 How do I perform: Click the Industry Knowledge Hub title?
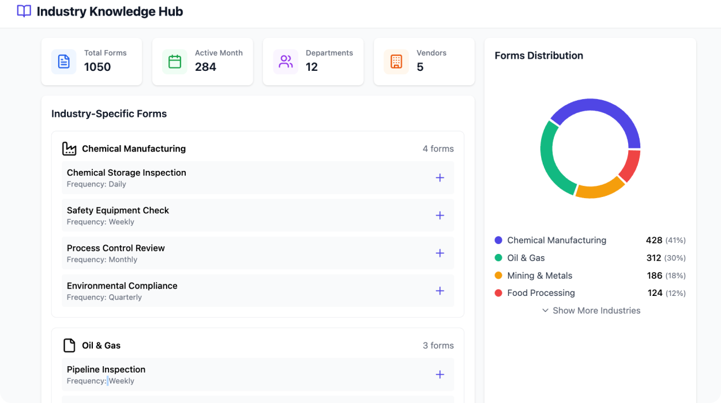click(110, 11)
